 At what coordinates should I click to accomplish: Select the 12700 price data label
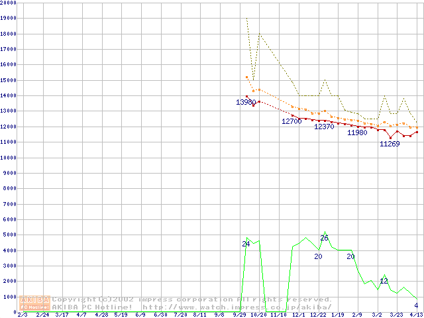point(291,121)
